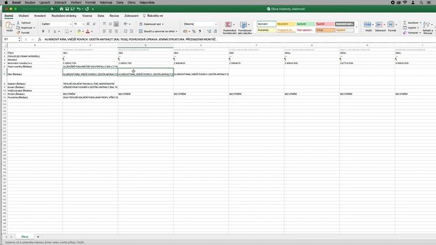The width and height of the screenshot is (436, 245).
Task: Apply the green Správně cell style
Action: pyautogui.click(x=305, y=24)
